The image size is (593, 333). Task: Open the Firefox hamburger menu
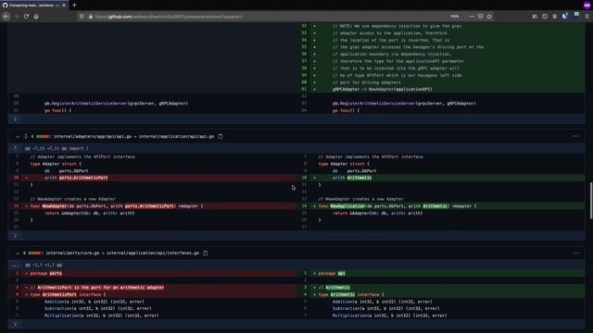pyautogui.click(x=587, y=17)
